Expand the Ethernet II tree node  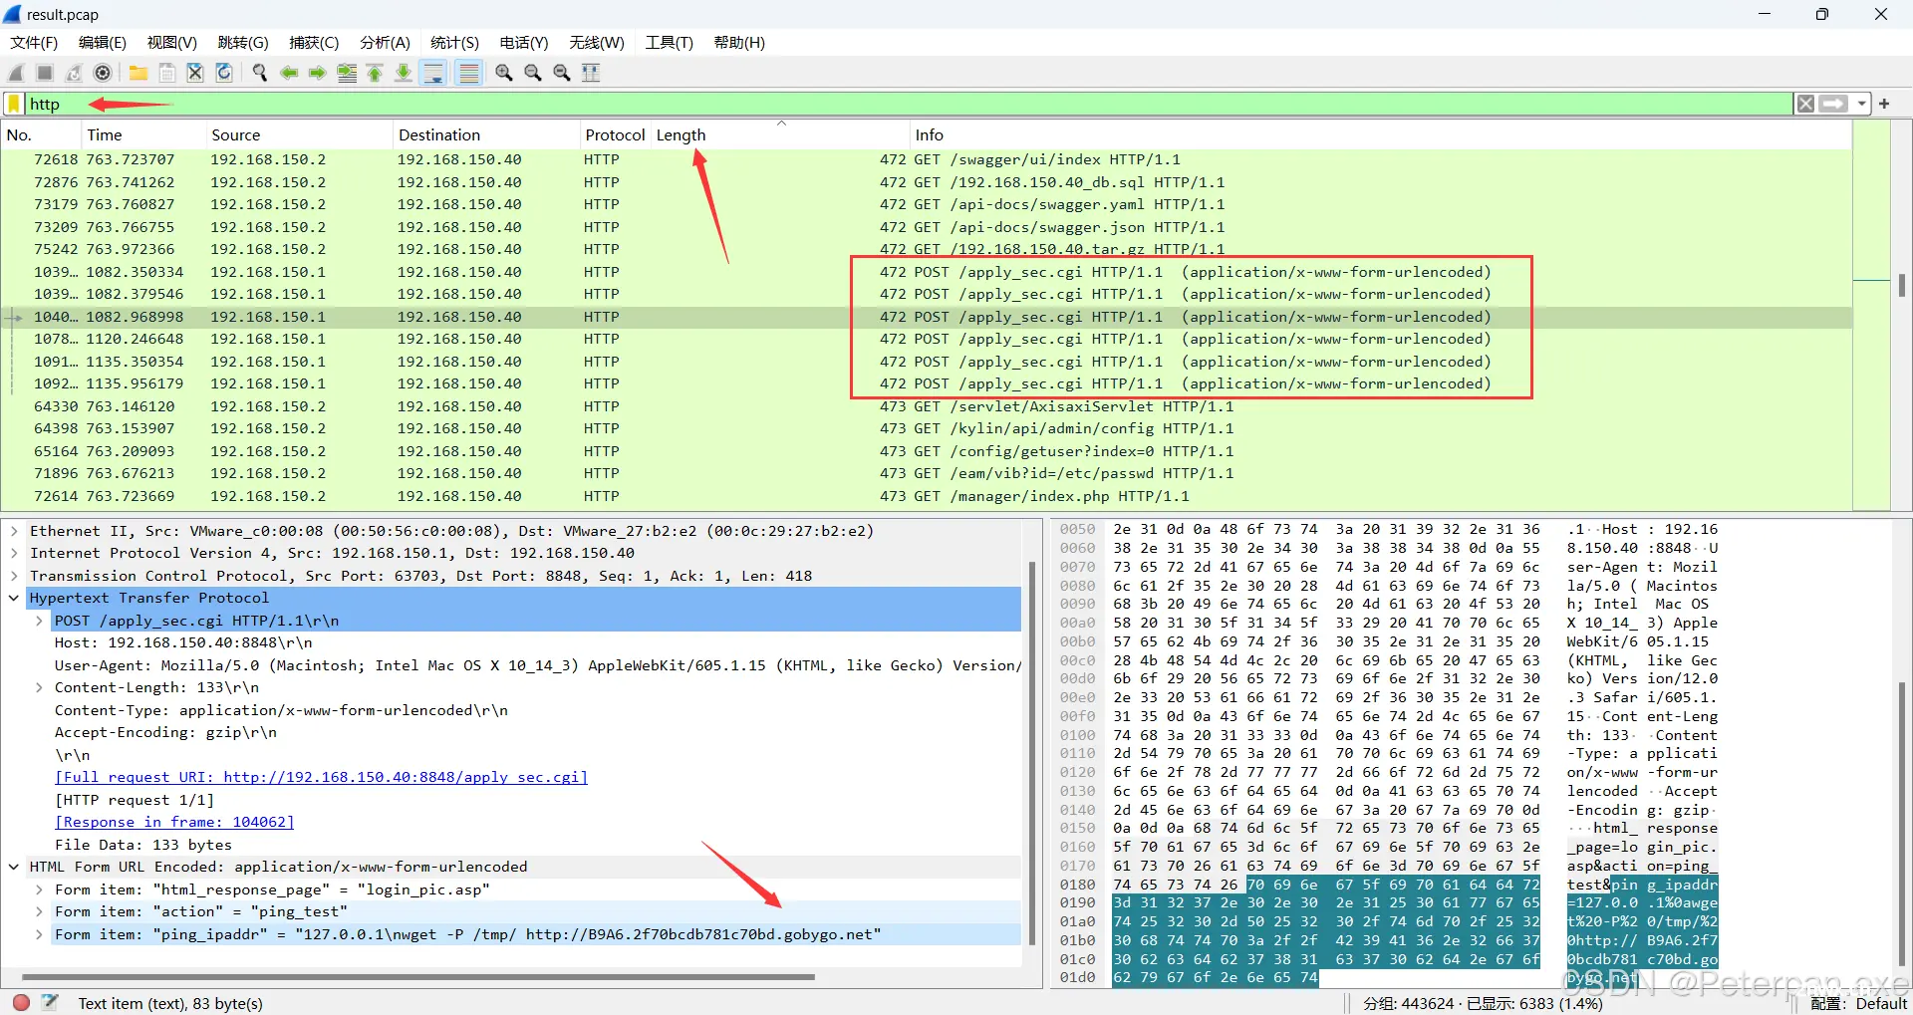(x=14, y=531)
